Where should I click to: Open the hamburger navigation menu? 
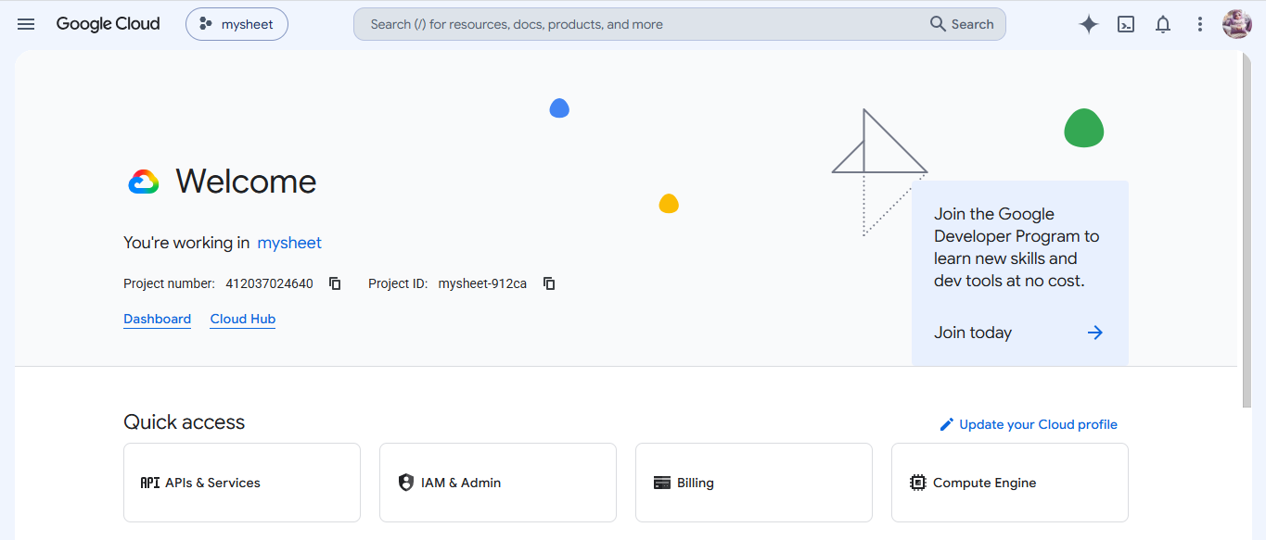coord(26,24)
